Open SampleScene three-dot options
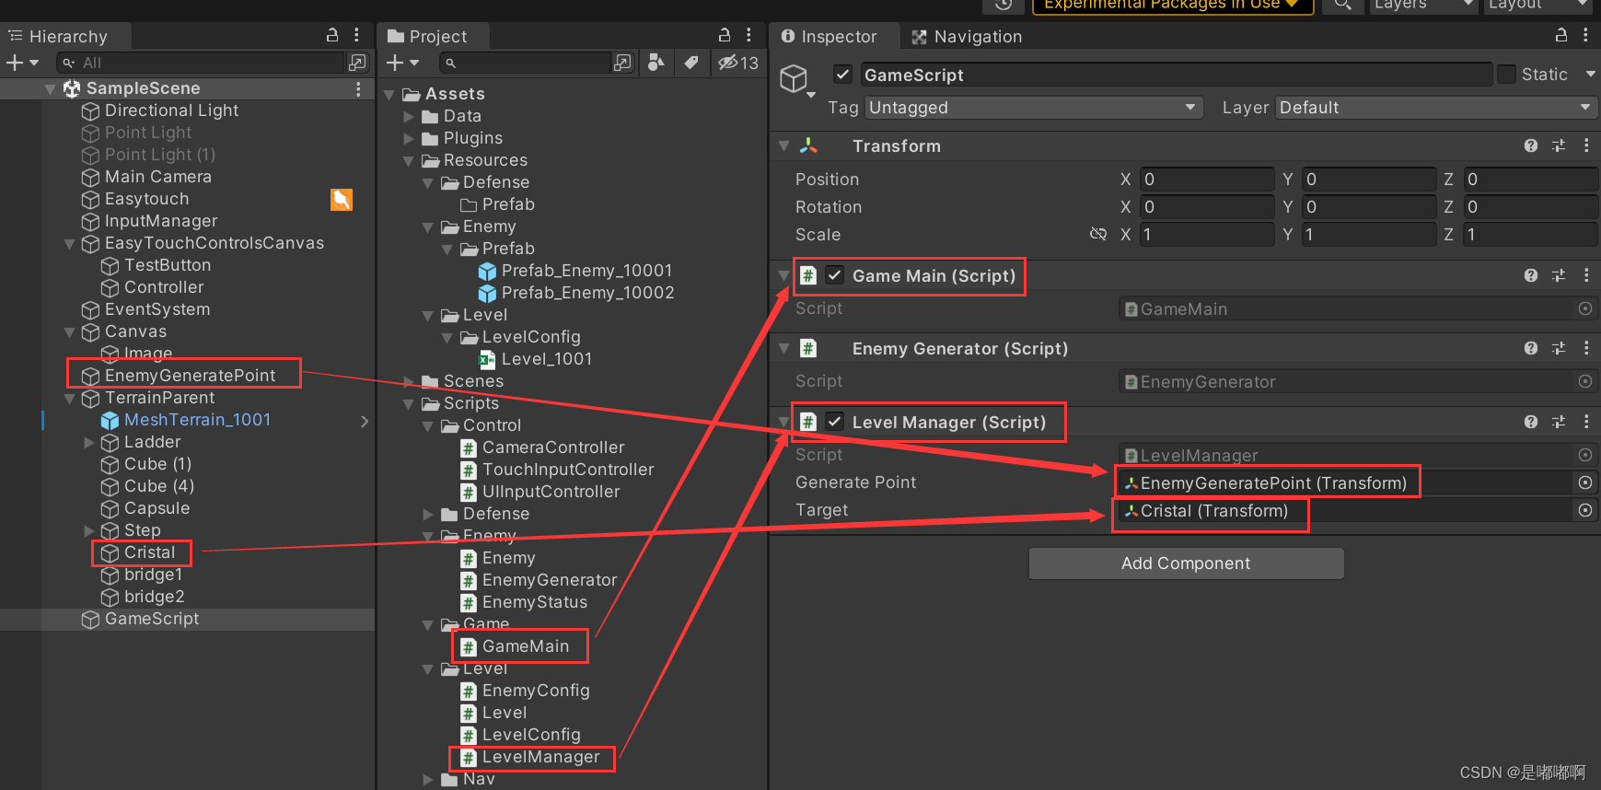1601x790 pixels. tap(358, 88)
